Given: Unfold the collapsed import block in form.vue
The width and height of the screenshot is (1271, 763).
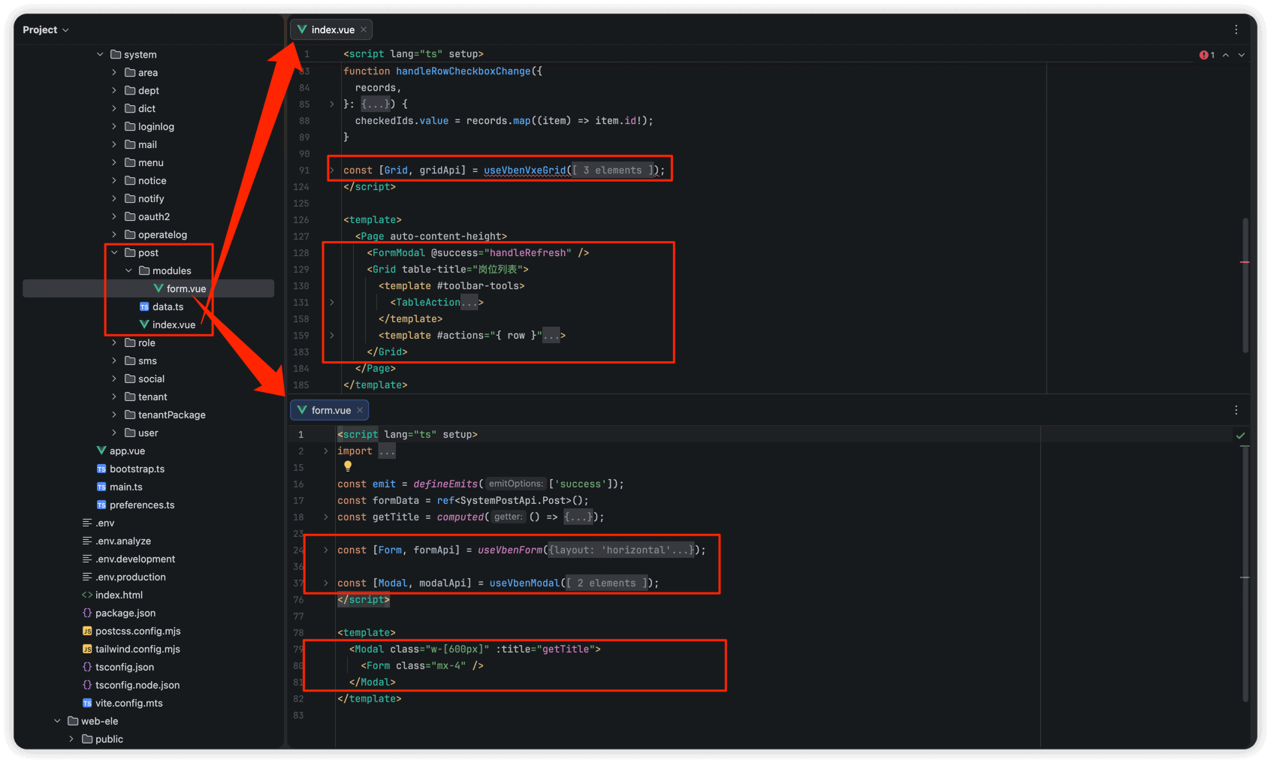Looking at the screenshot, I should (325, 451).
